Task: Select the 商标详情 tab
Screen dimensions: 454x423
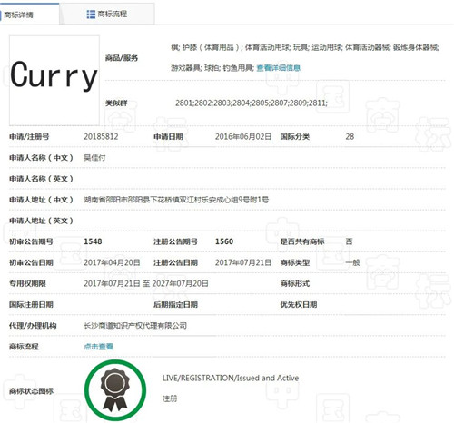Action: pyautogui.click(x=29, y=15)
